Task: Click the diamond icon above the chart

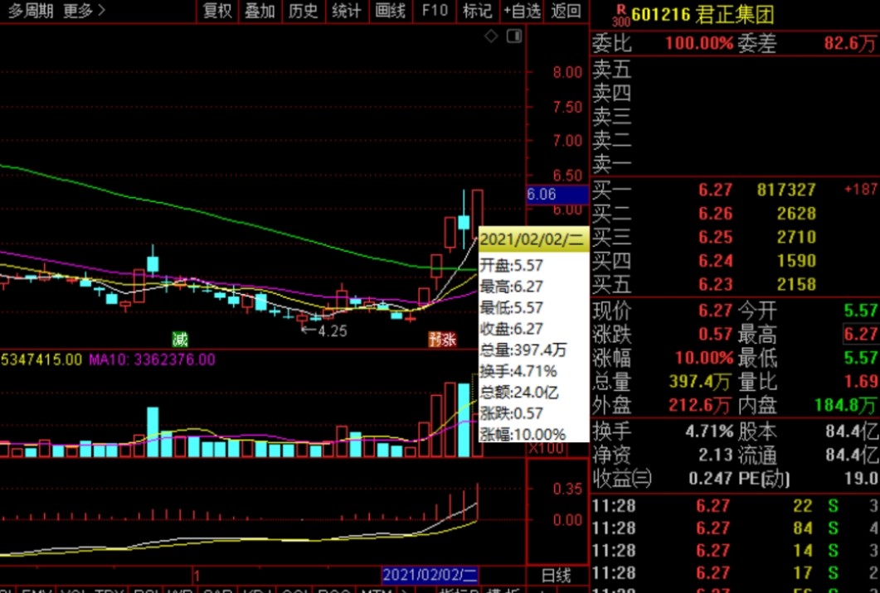Action: (x=491, y=36)
